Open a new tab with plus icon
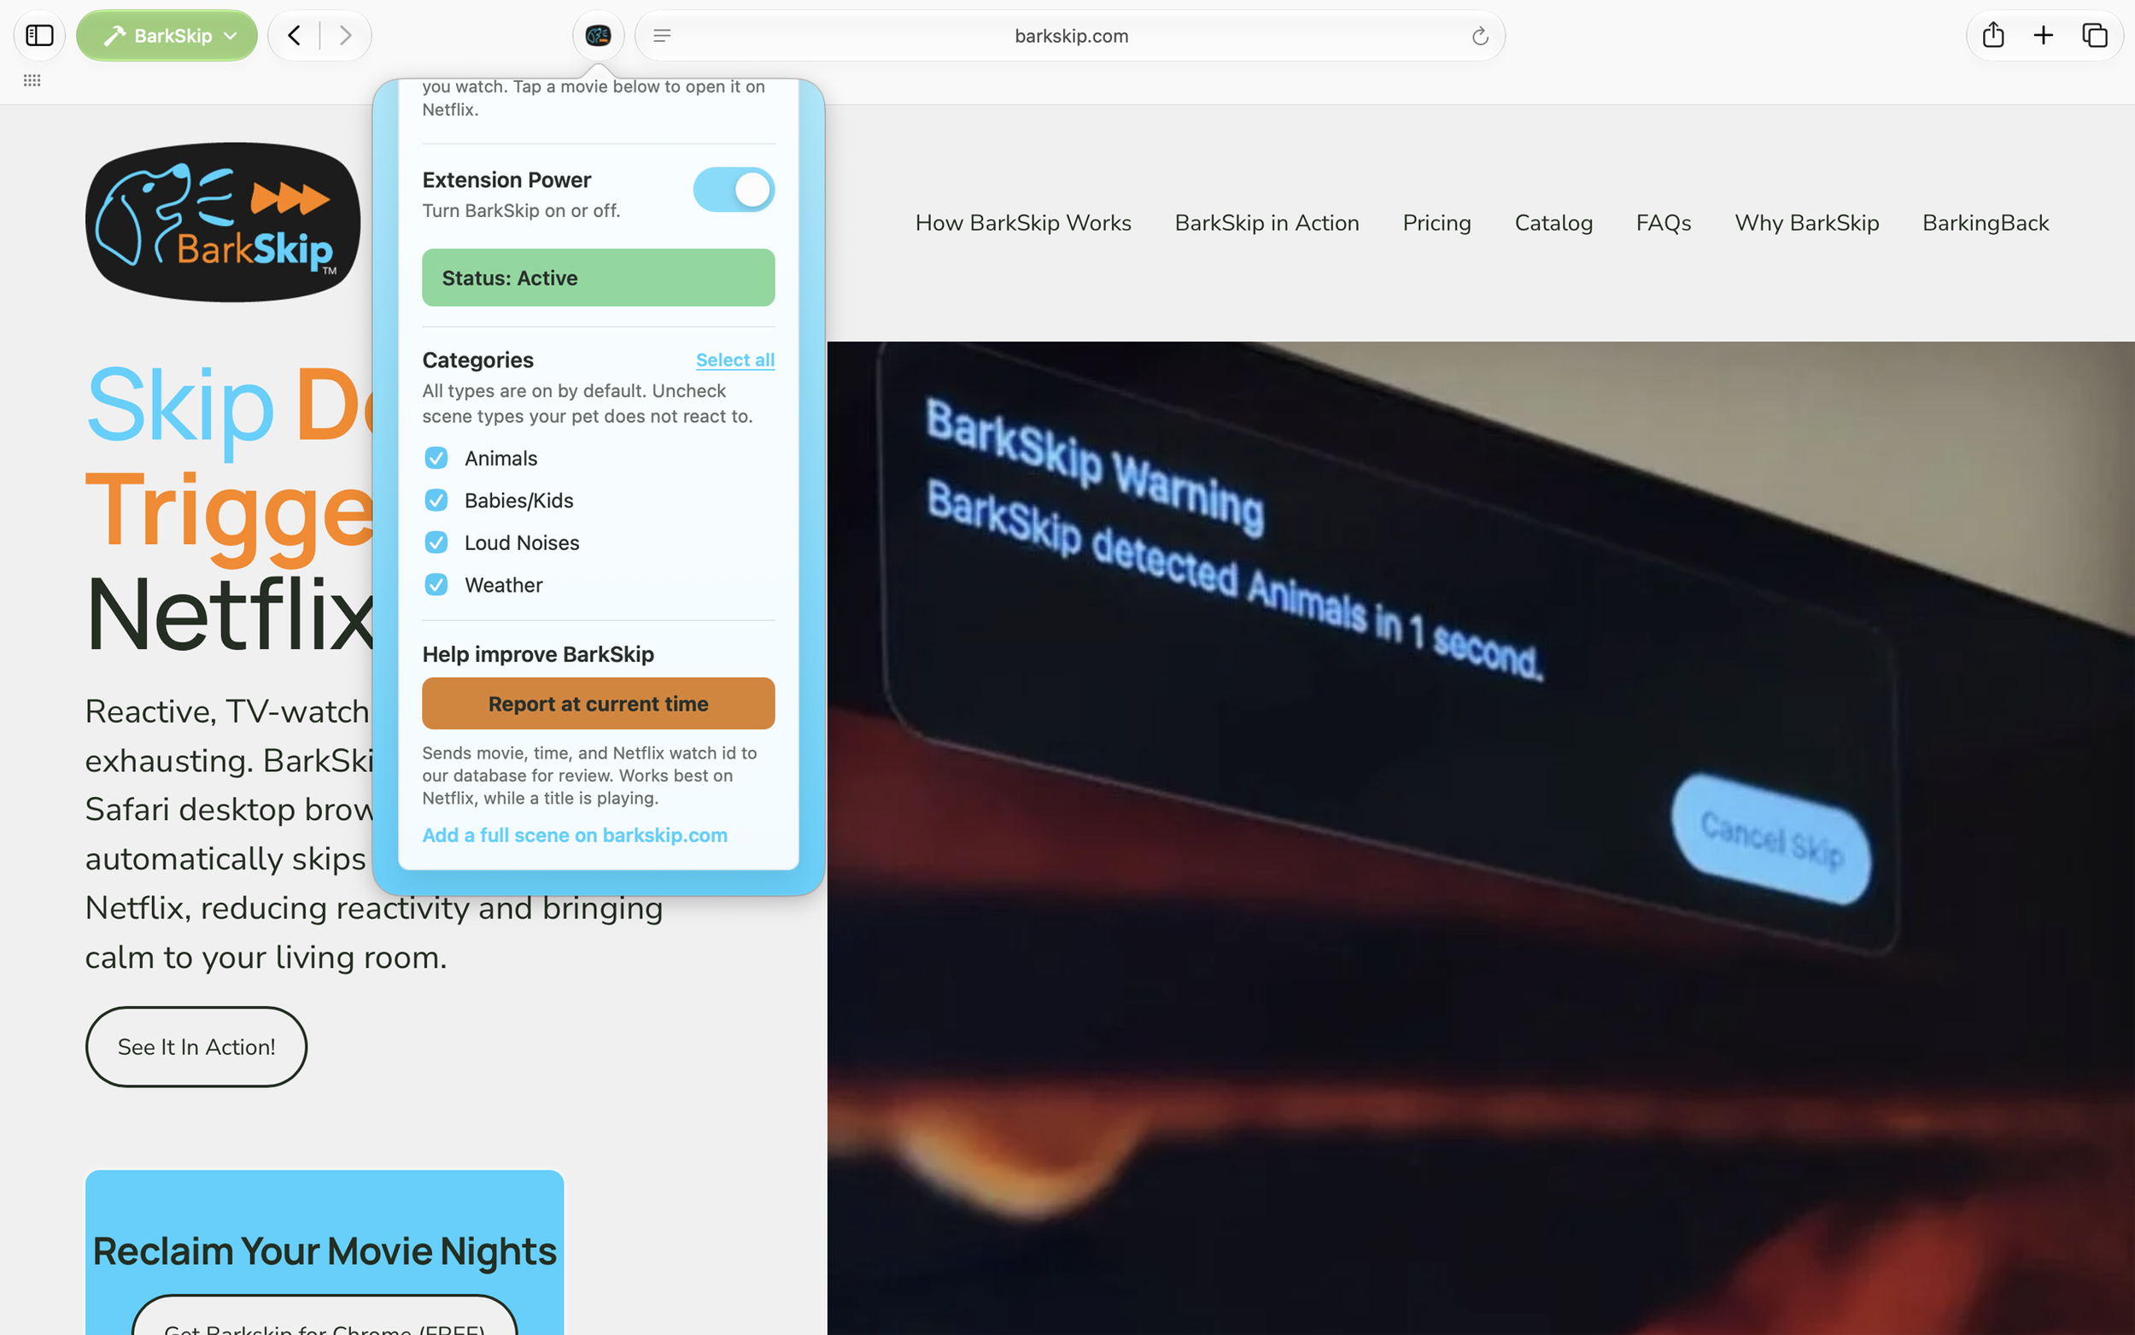The height and width of the screenshot is (1335, 2135). tap(2044, 35)
